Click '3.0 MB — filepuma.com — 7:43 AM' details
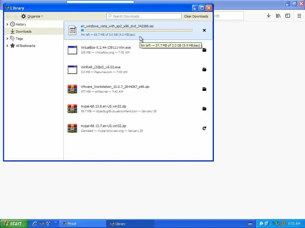Viewport: 305px width, 228px height. click(104, 72)
